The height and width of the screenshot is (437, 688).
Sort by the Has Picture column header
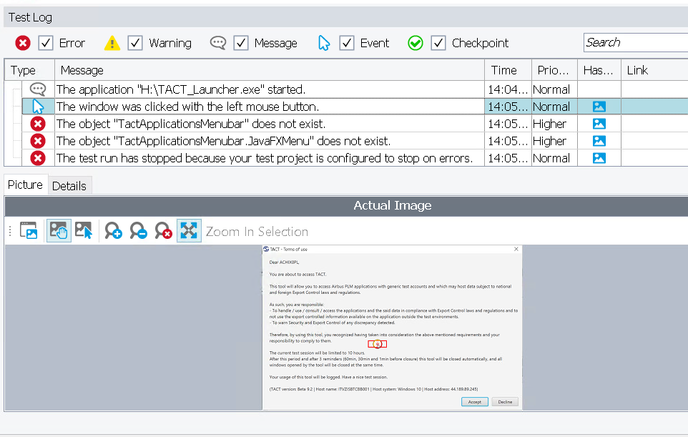click(x=599, y=70)
